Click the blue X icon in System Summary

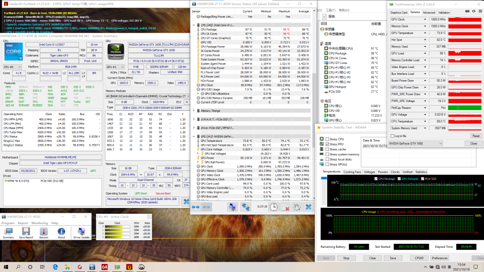(x=186, y=202)
